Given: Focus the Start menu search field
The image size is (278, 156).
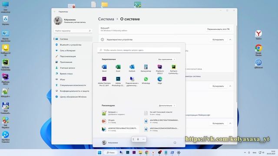Looking at the screenshot, I should [139, 50].
